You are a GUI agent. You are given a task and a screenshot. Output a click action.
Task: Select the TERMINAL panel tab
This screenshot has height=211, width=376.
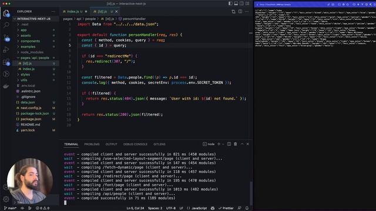tap(71, 144)
